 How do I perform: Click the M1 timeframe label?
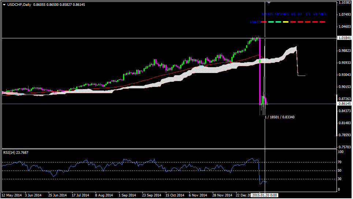pos(264,14)
